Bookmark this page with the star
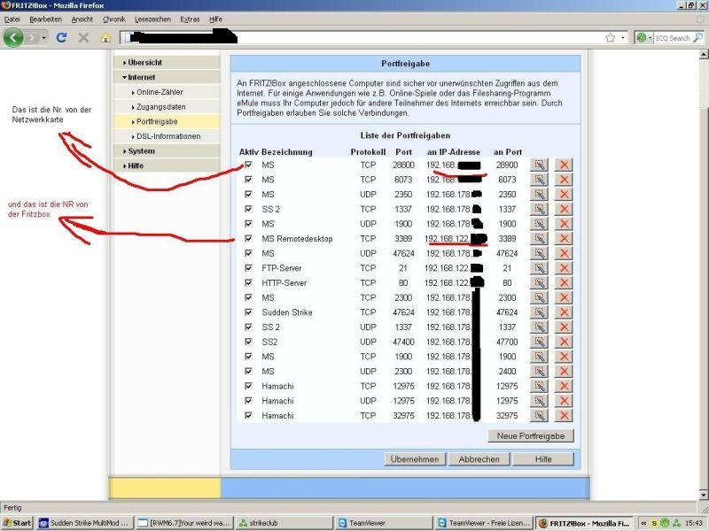This screenshot has width=709, height=531. pyautogui.click(x=610, y=38)
